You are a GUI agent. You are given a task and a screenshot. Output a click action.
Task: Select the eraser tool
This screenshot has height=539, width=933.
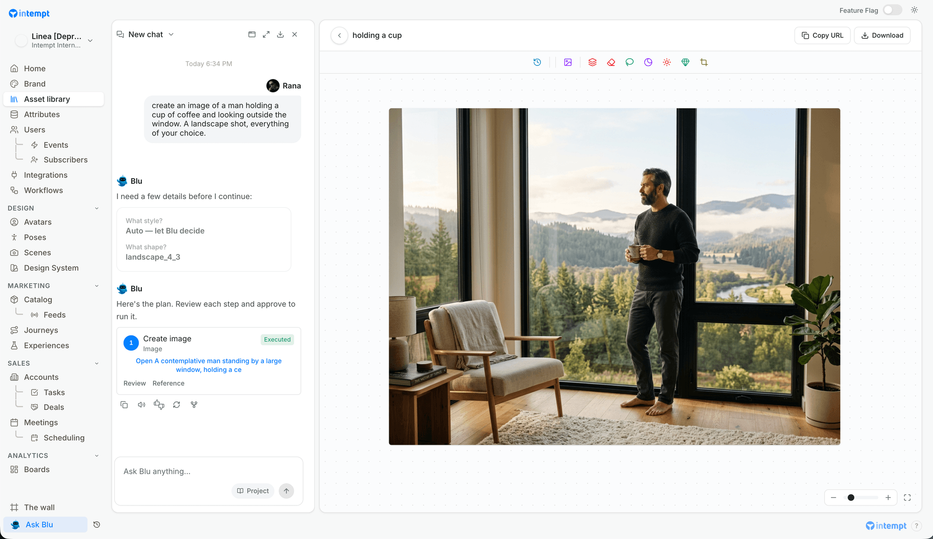[611, 62]
